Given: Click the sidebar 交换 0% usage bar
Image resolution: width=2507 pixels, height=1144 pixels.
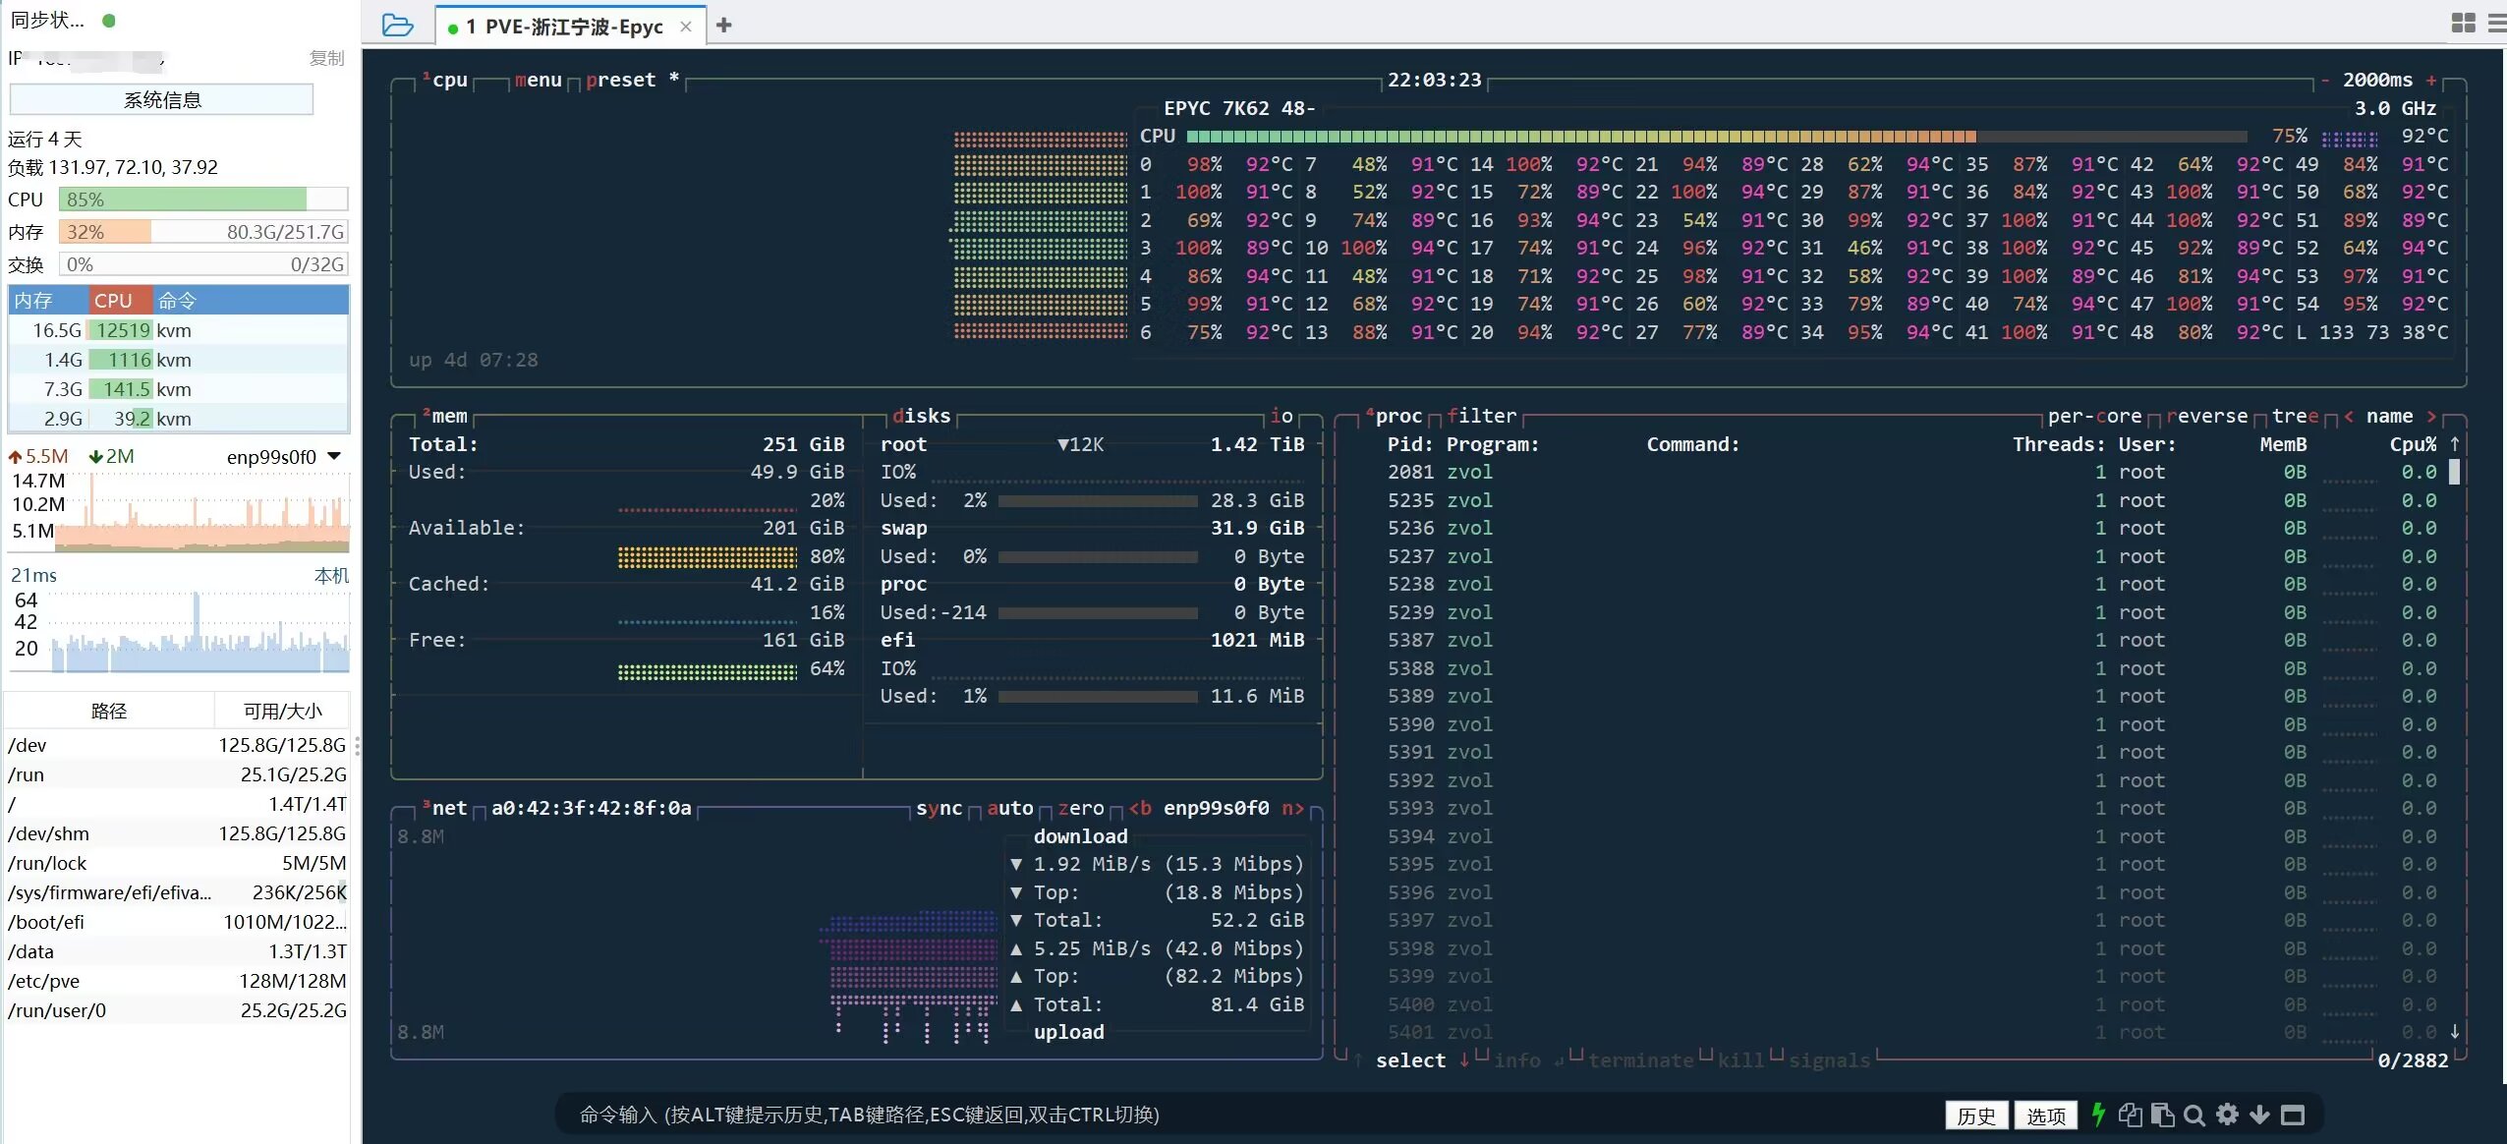Looking at the screenshot, I should [203, 264].
